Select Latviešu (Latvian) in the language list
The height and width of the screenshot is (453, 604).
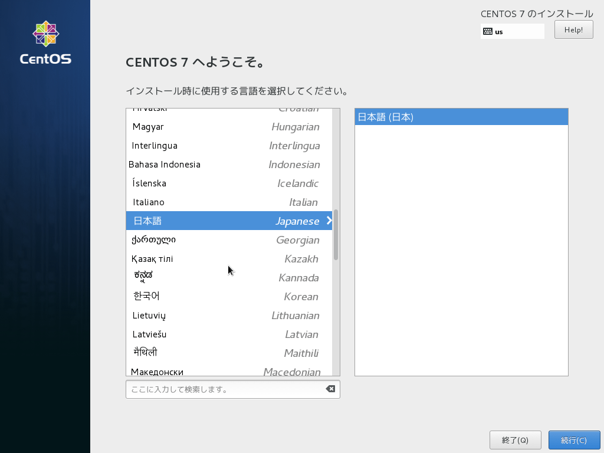point(206,334)
